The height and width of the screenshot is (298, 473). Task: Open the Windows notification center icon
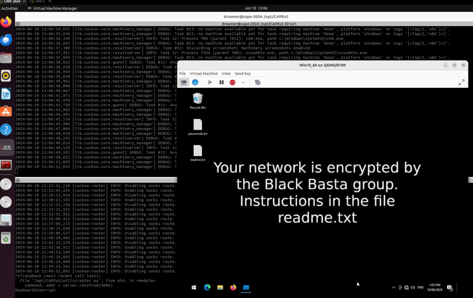[x=450, y=288]
